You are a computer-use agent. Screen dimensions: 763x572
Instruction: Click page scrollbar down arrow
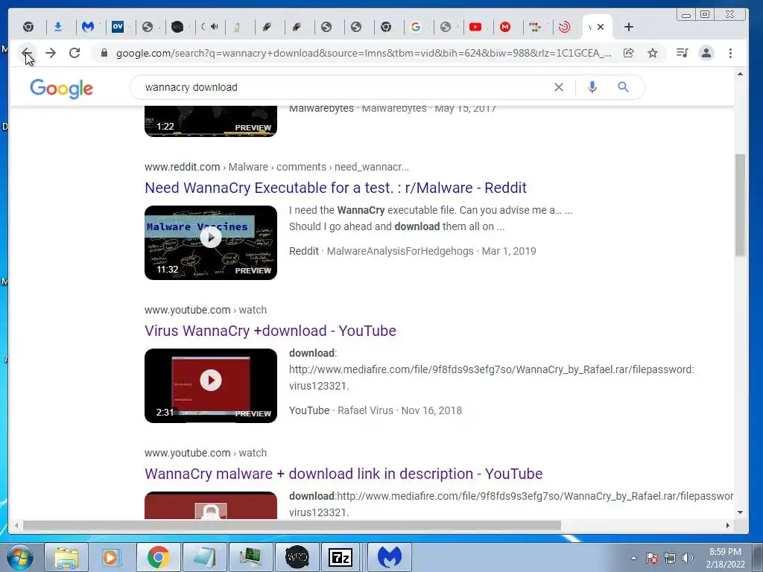[740, 512]
